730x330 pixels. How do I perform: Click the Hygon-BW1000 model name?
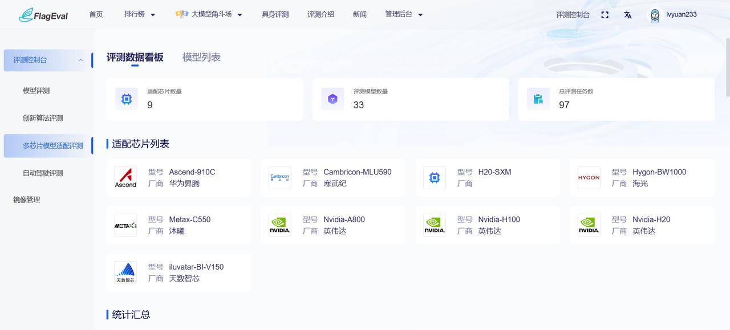click(x=659, y=172)
